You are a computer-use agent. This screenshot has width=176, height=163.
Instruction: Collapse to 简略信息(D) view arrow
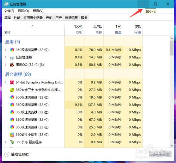point(7,154)
